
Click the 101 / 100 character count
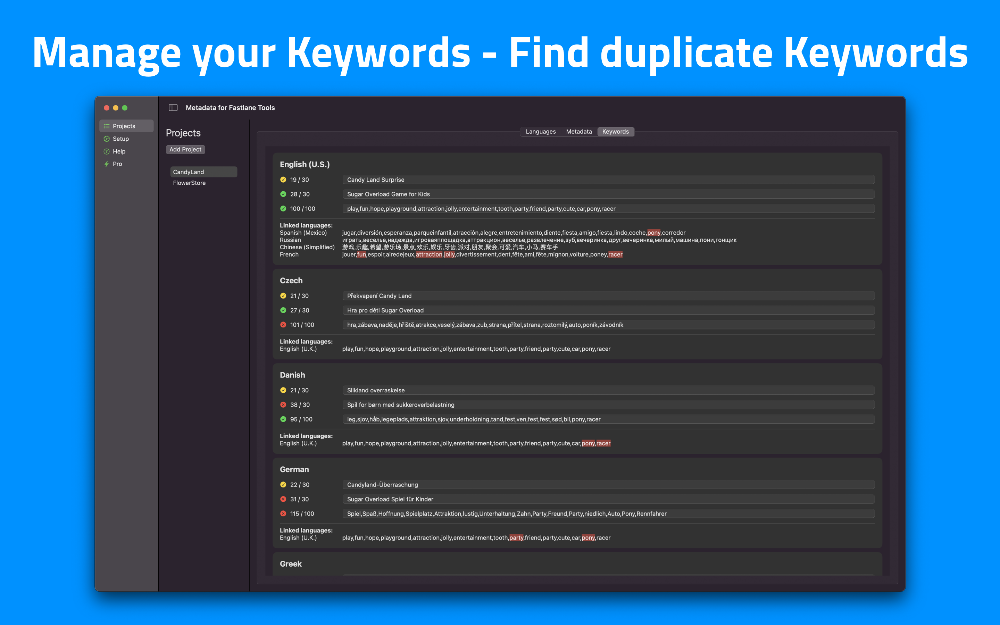coord(302,325)
